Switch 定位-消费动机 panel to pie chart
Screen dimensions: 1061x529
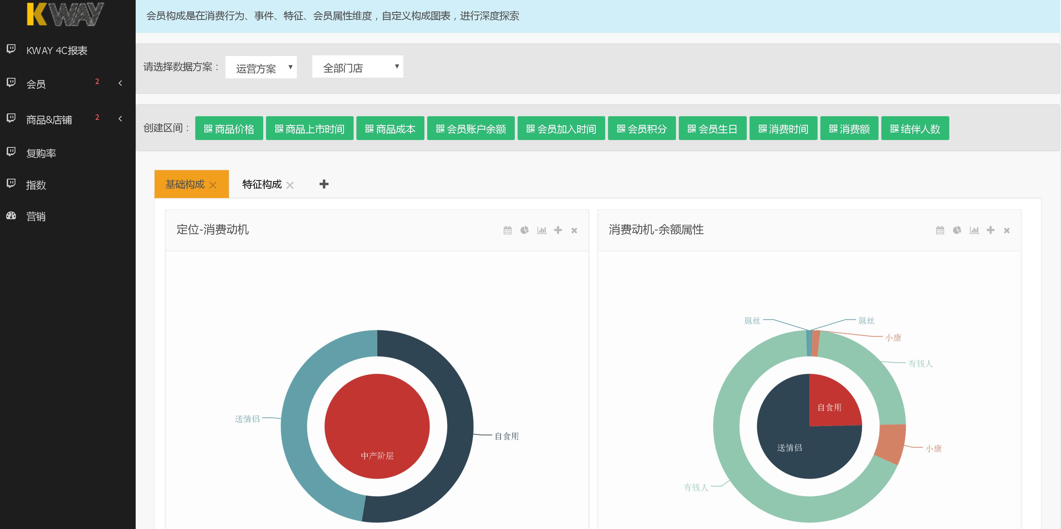[524, 230]
